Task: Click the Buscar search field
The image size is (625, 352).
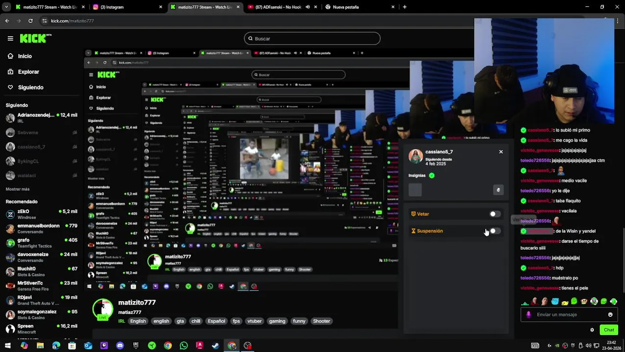Action: (312, 39)
